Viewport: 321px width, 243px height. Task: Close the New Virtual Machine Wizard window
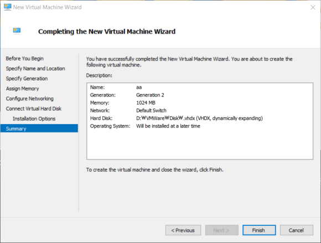[x=313, y=7]
